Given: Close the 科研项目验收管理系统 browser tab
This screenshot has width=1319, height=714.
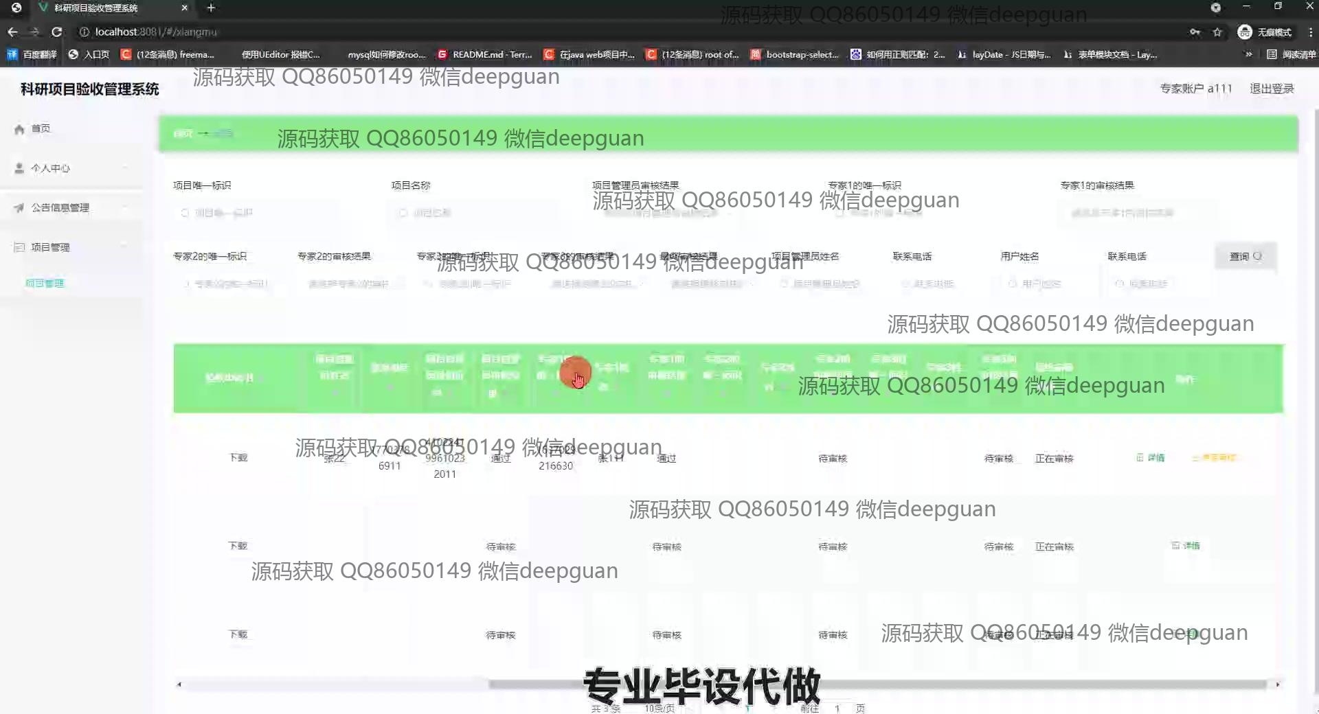Looking at the screenshot, I should (x=184, y=8).
